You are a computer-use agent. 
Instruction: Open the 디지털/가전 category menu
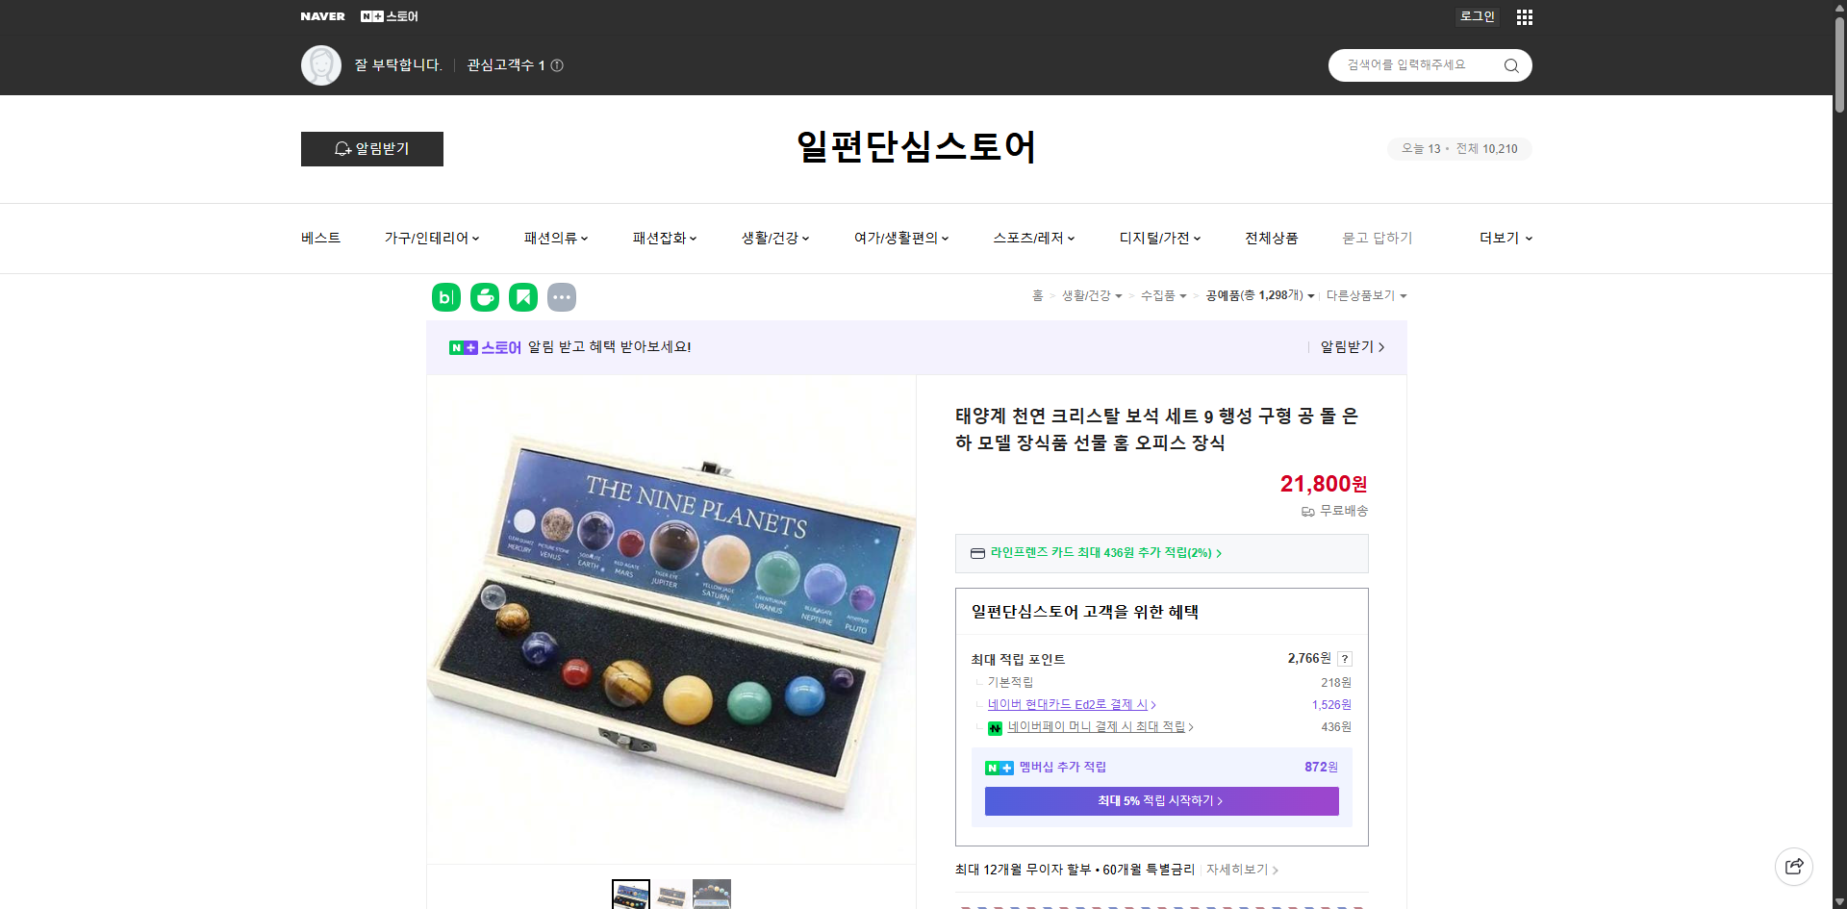point(1155,238)
